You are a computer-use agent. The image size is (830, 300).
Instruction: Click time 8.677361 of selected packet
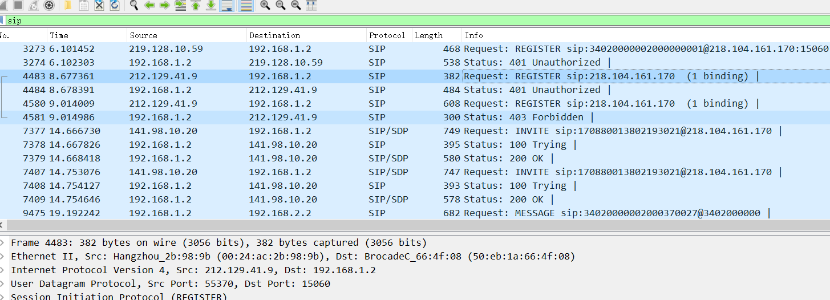pyautogui.click(x=72, y=76)
